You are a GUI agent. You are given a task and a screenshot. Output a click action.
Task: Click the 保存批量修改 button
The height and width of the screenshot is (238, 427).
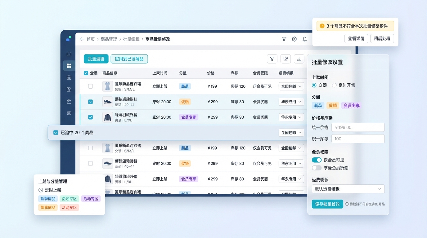pos(327,204)
